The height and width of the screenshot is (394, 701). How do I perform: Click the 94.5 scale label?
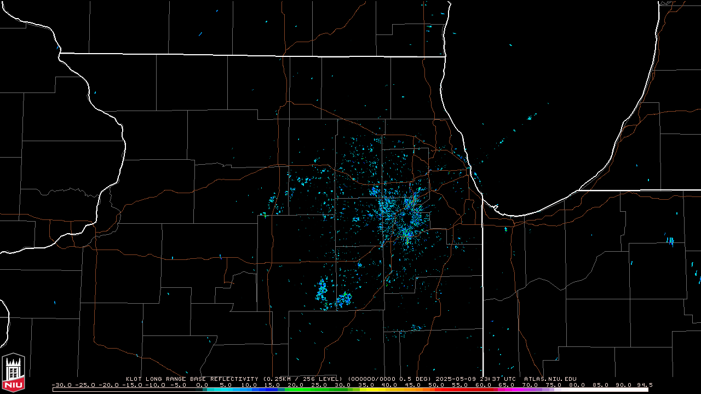[x=644, y=385]
